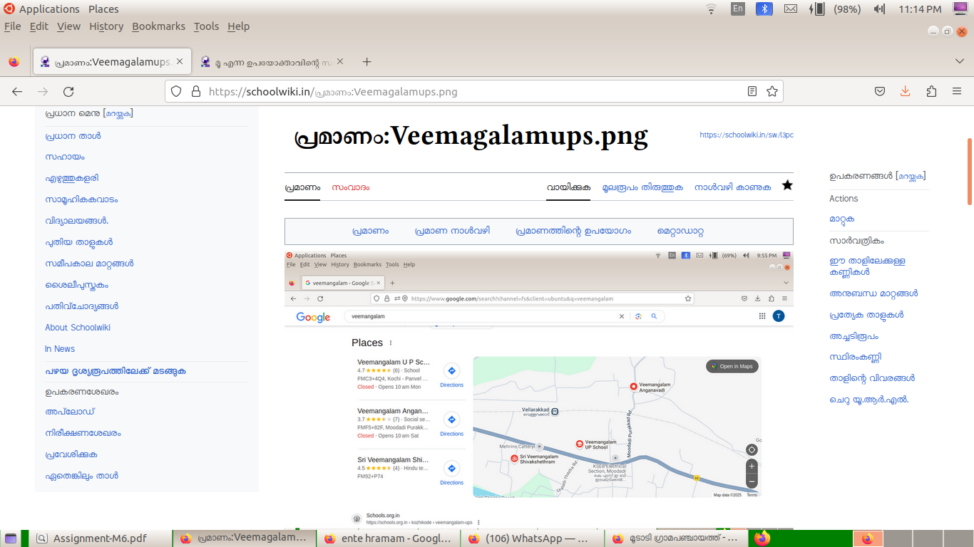Bookmark this page with star icon

[x=771, y=92]
